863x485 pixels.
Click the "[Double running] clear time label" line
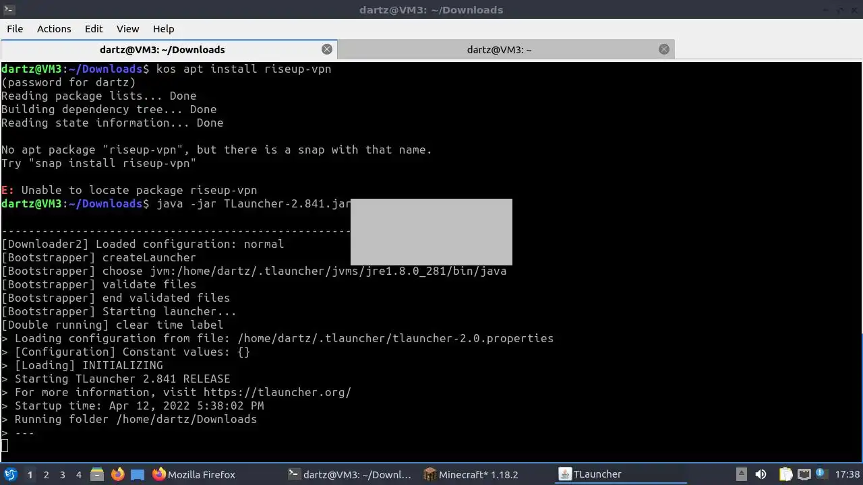112,325
